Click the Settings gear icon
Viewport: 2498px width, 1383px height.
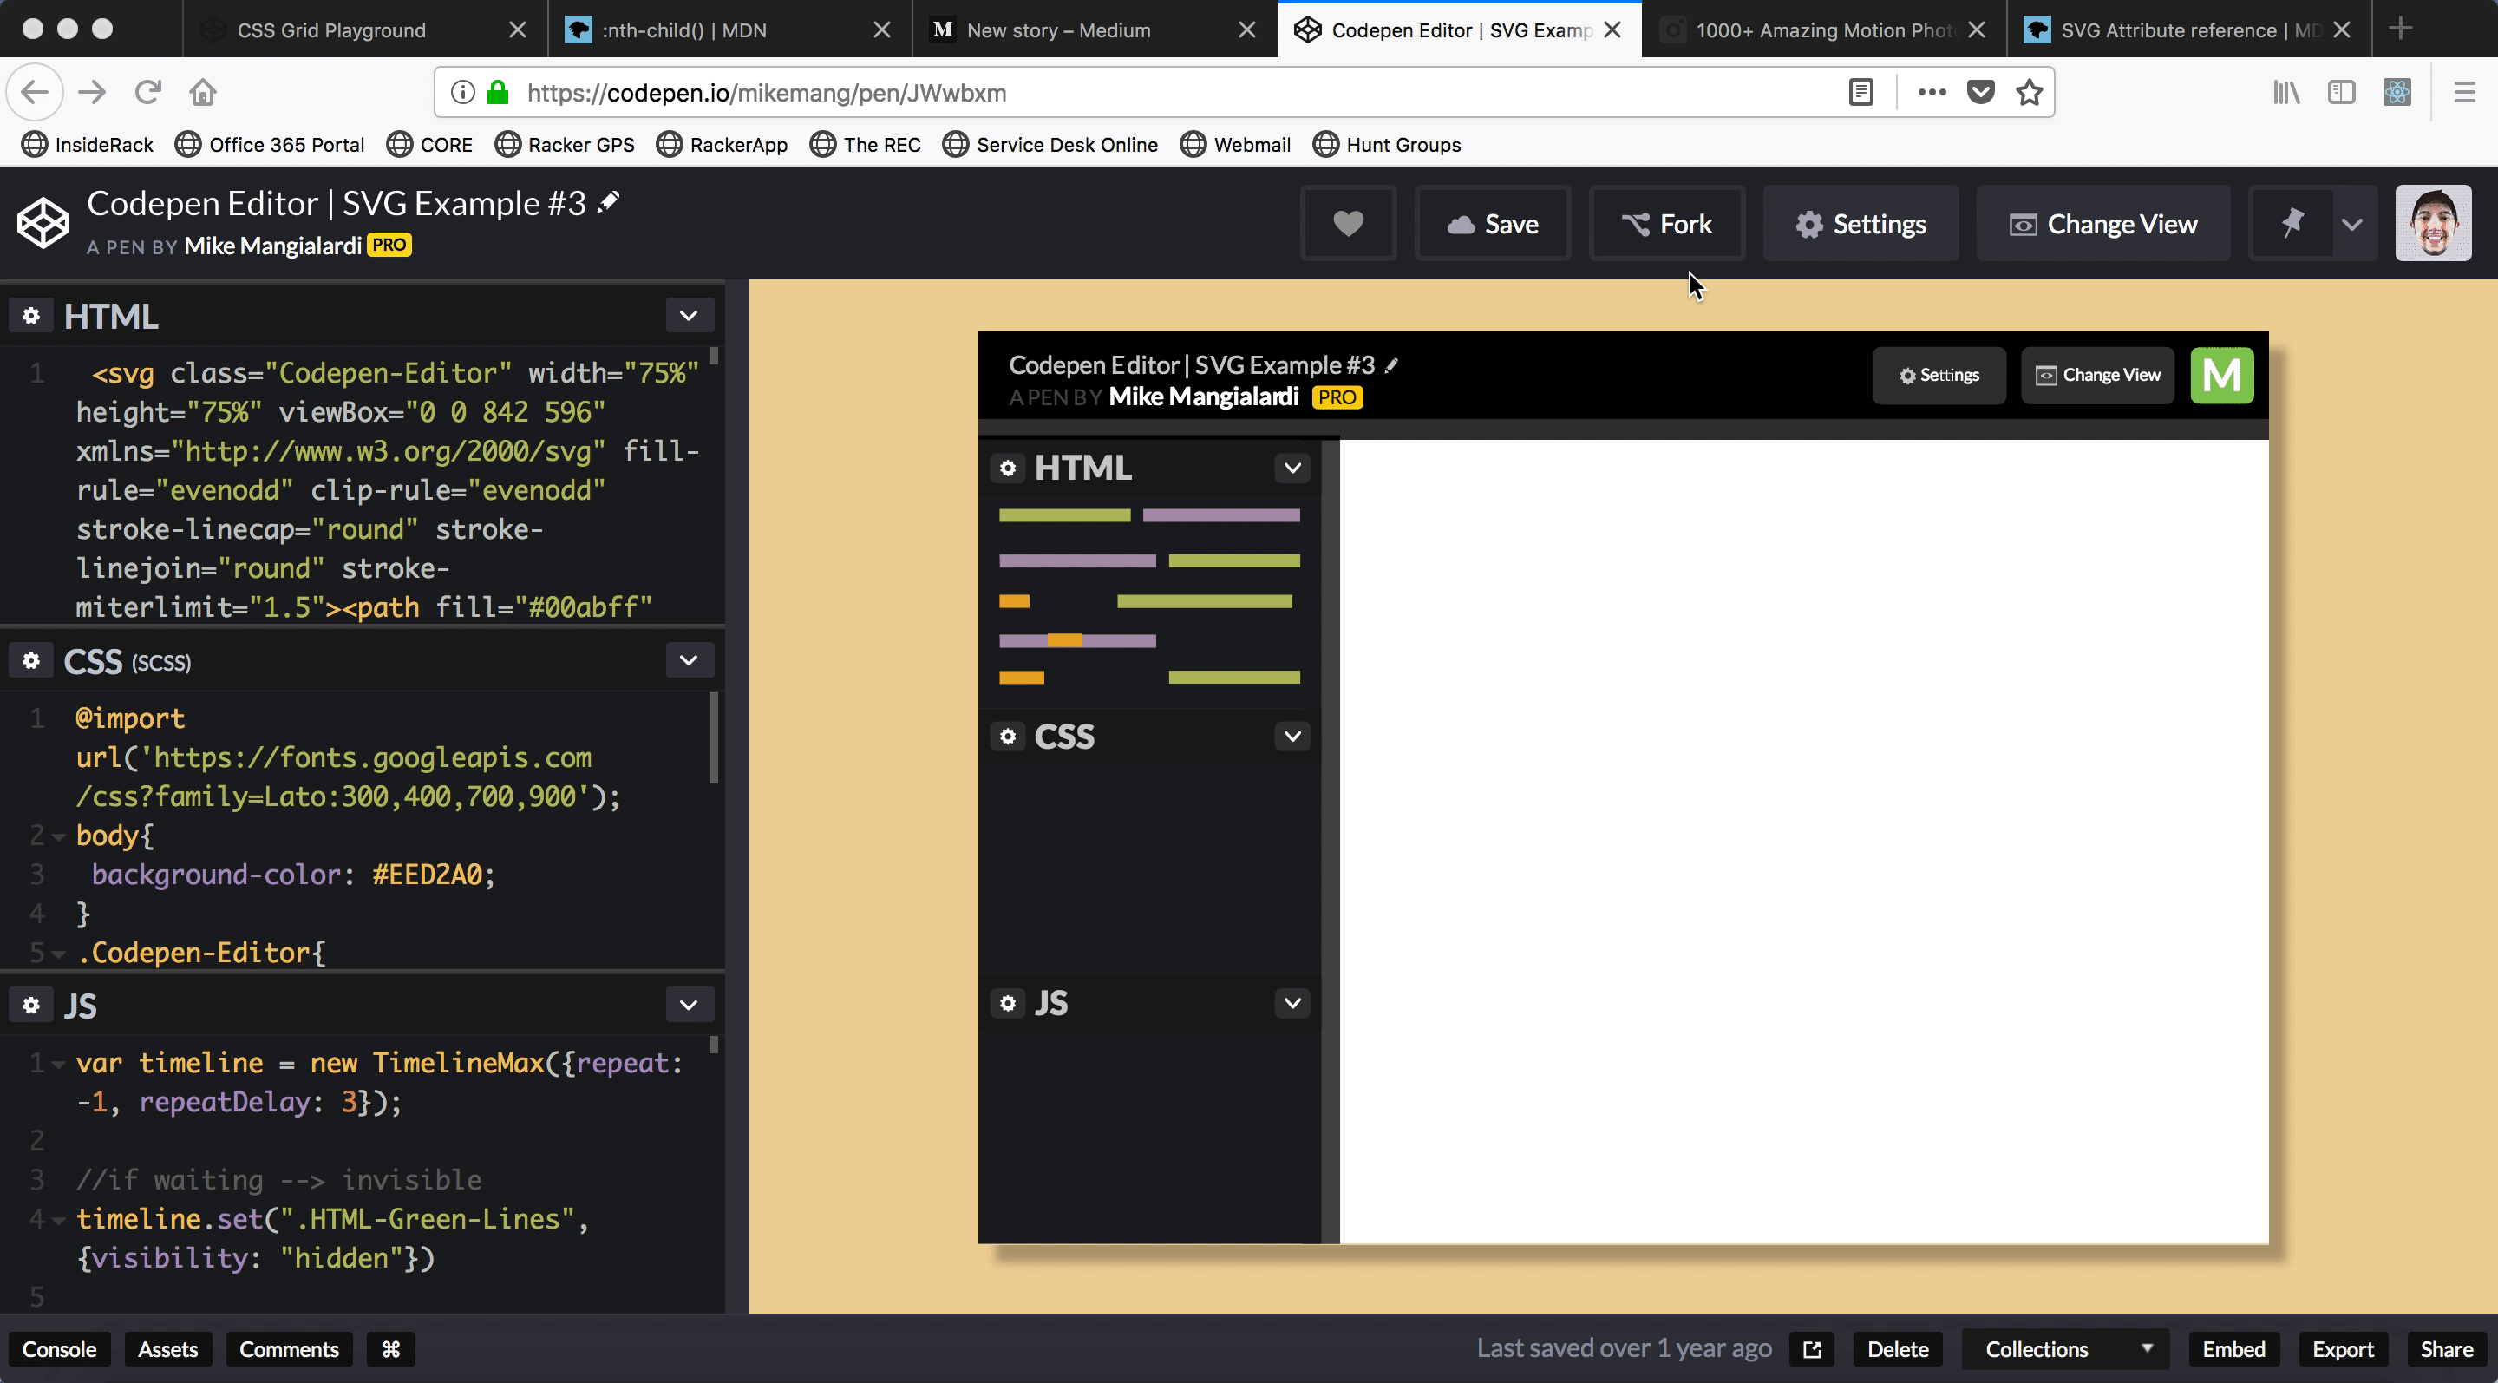(1810, 223)
